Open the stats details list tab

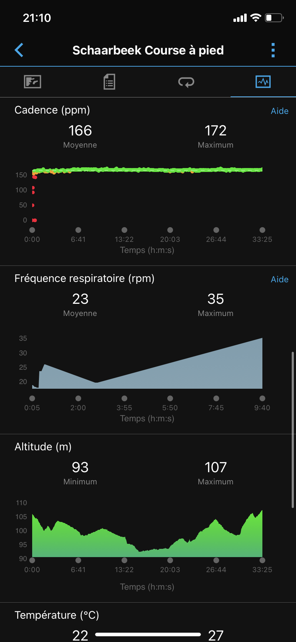109,82
